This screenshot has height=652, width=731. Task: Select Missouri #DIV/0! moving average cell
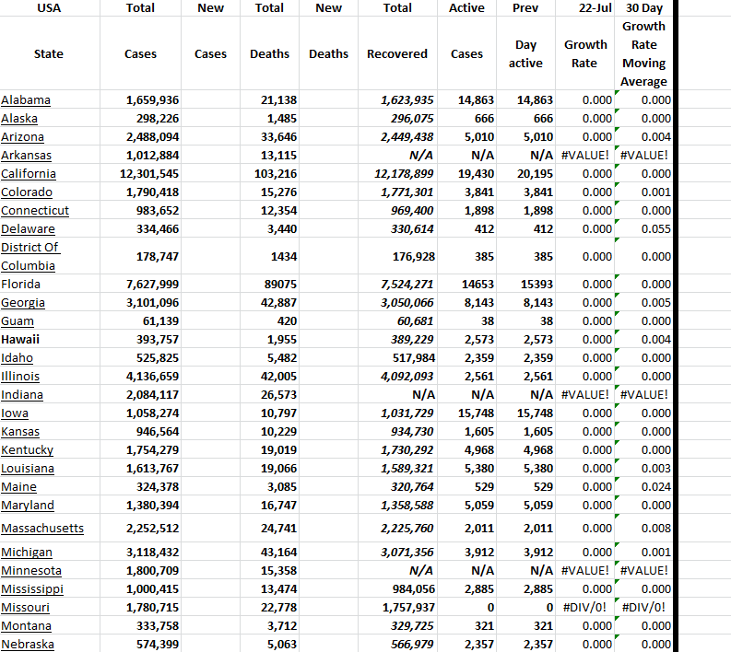[x=643, y=607]
